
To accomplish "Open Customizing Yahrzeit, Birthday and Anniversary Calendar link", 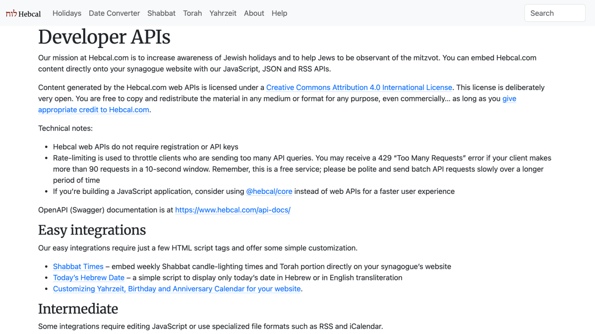I will (x=177, y=289).
